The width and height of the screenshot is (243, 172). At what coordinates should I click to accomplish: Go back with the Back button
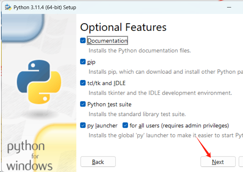(98, 162)
